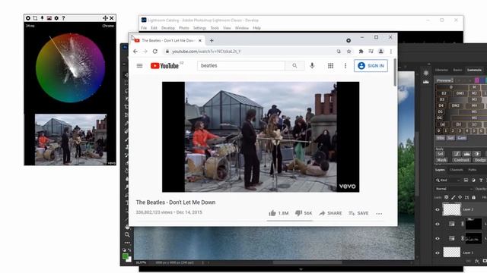Open YouTube settings three-dot menu
This screenshot has width=487, height=273.
pos(345,66)
